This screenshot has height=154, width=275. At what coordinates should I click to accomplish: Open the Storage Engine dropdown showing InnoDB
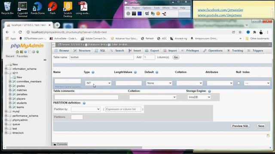(x=199, y=97)
